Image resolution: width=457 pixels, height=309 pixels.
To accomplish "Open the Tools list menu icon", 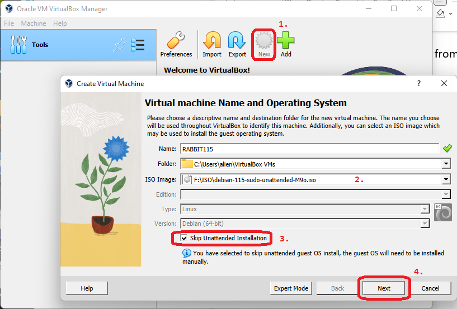I will pos(138,45).
